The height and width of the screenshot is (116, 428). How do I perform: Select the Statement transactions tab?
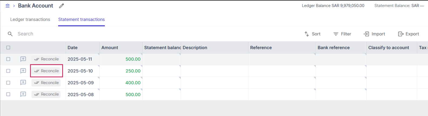click(81, 19)
